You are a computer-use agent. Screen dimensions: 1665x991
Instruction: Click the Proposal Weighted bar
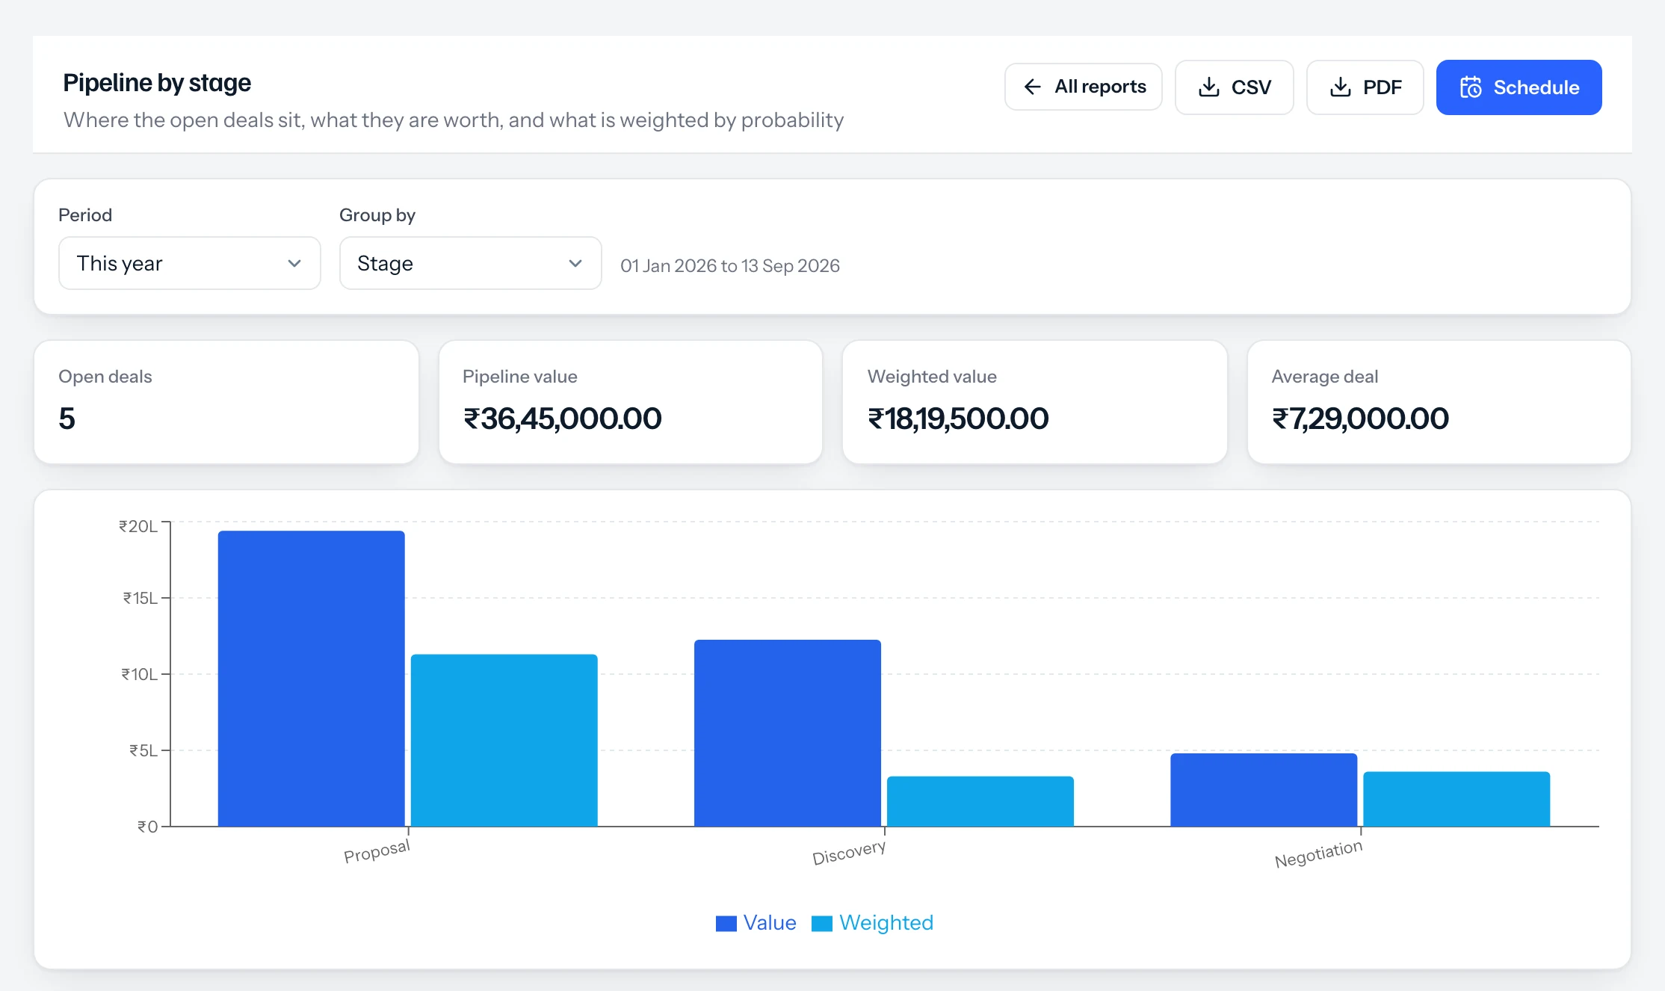tap(504, 741)
